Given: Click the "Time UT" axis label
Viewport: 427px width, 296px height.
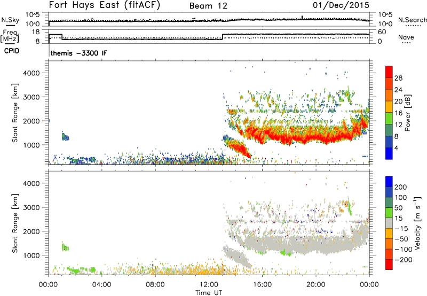Looking at the screenshot, I should [x=209, y=293].
